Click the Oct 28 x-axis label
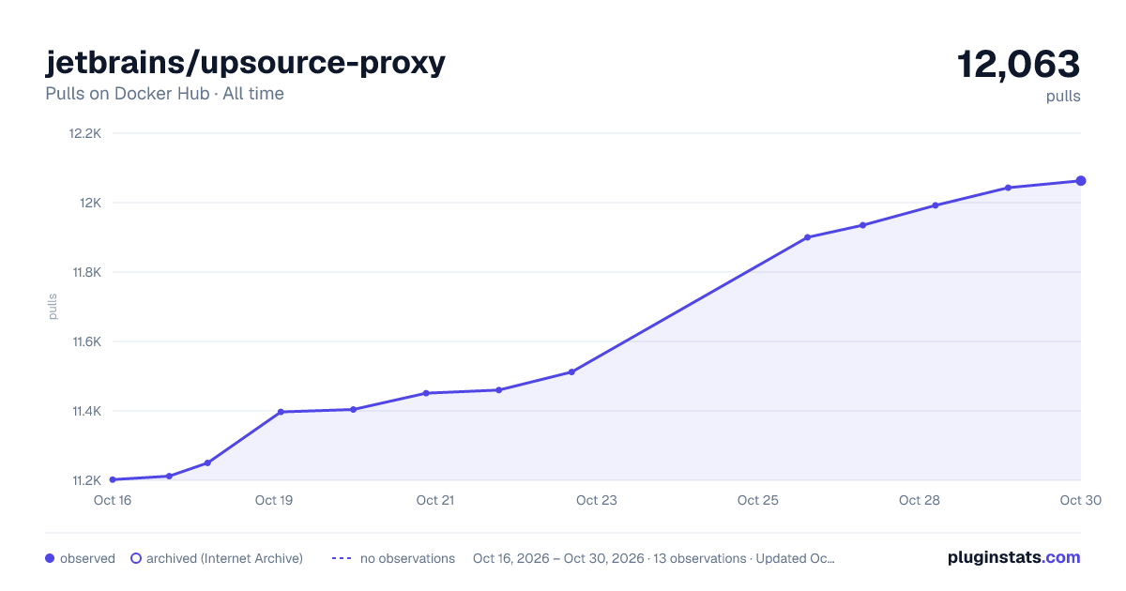 920,500
